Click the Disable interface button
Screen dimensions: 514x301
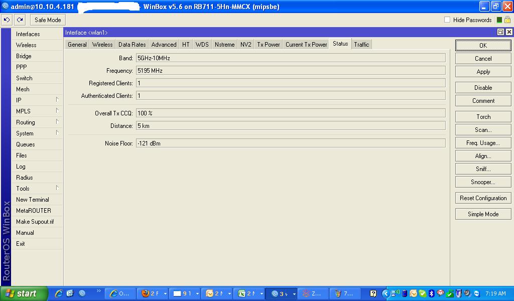point(483,88)
